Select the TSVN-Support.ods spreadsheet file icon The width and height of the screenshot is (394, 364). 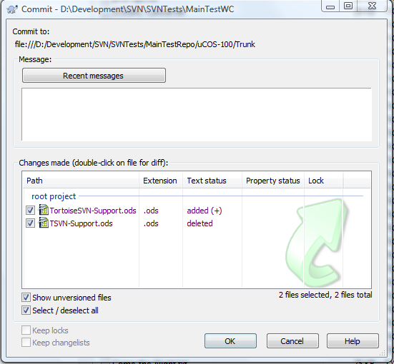44,223
